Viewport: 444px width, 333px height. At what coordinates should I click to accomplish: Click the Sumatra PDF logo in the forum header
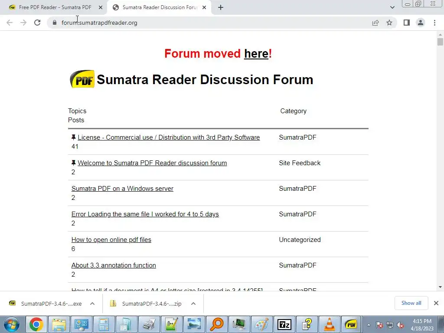(82, 79)
